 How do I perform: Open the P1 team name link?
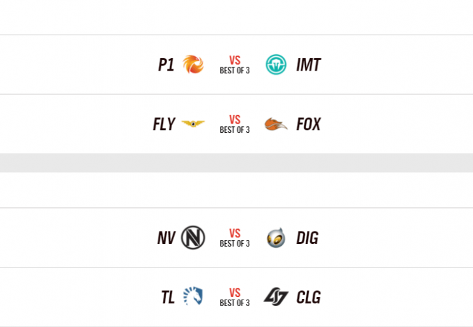(166, 65)
